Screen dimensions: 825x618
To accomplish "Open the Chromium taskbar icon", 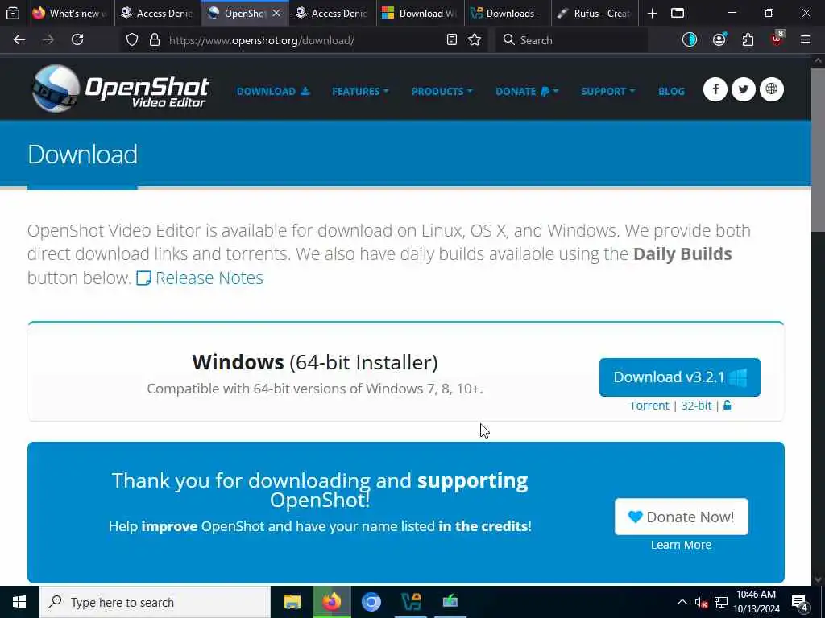I will pos(371,602).
